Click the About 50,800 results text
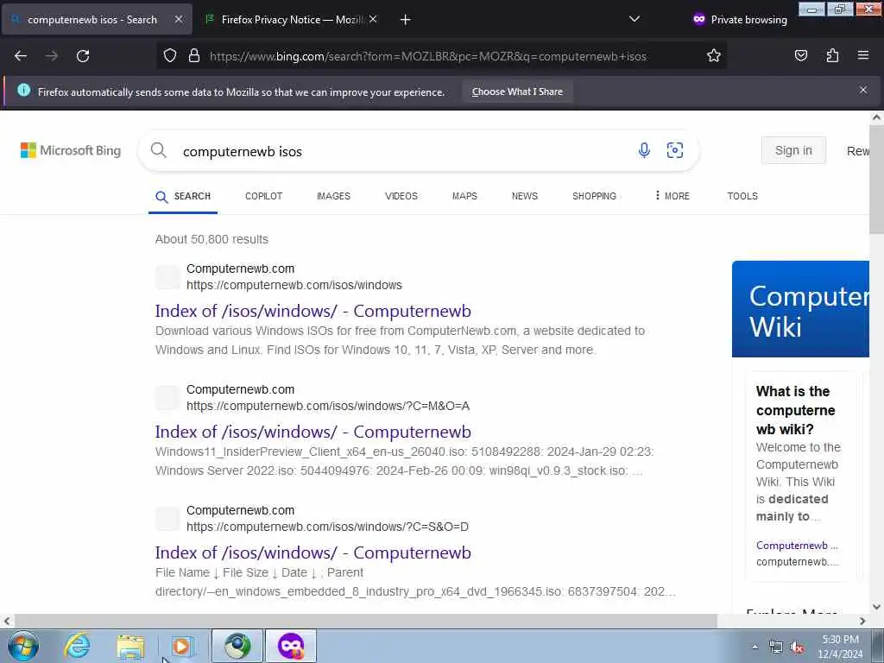Image resolution: width=884 pixels, height=663 pixels. point(212,239)
